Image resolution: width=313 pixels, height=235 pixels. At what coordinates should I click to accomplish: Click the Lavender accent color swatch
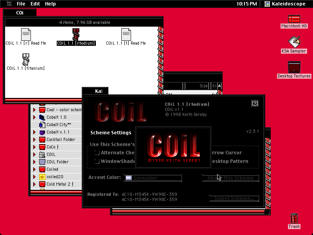click(x=129, y=178)
